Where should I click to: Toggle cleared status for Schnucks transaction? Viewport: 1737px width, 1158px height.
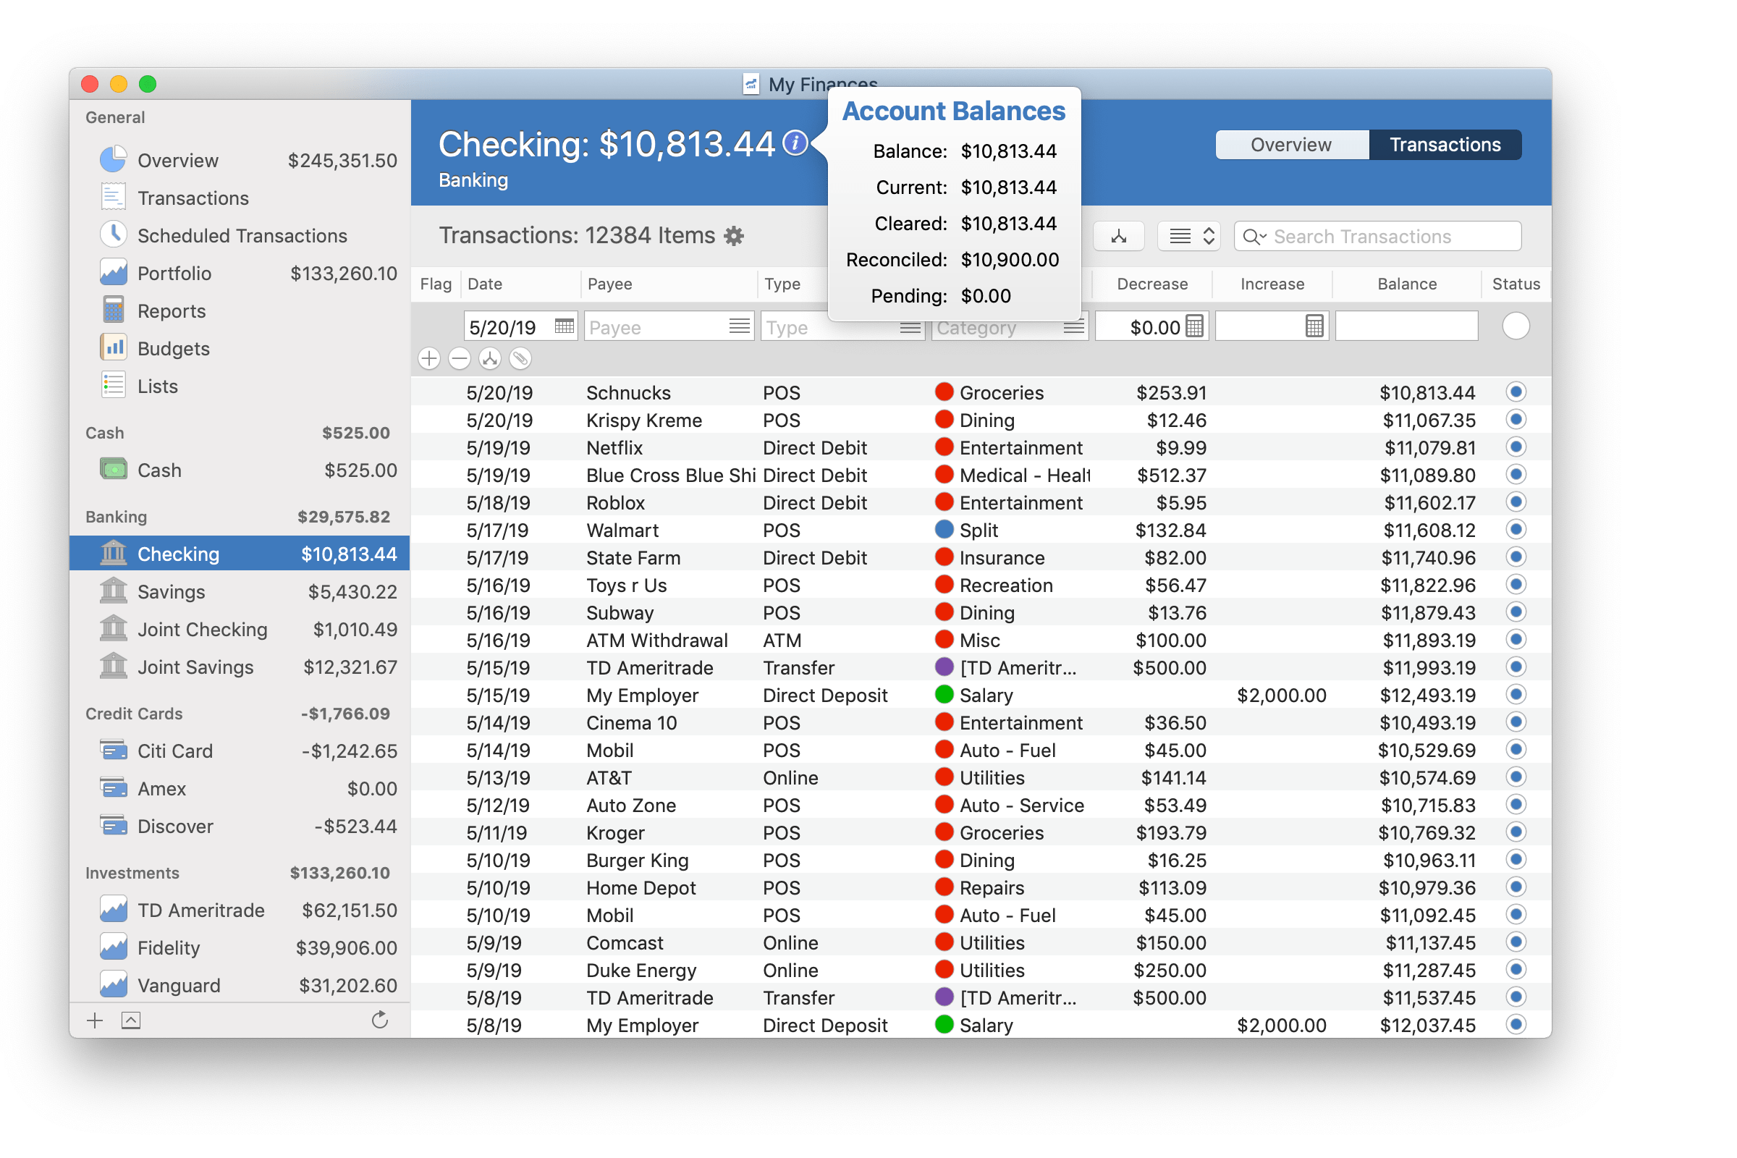(1516, 392)
